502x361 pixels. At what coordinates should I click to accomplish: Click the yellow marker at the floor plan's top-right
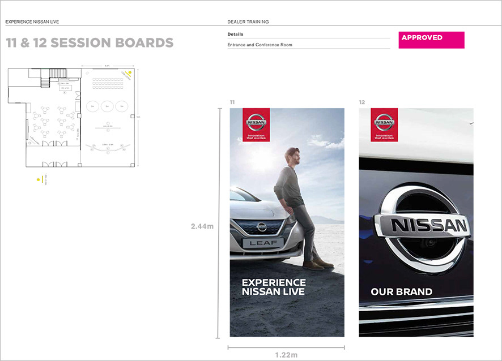130,73
